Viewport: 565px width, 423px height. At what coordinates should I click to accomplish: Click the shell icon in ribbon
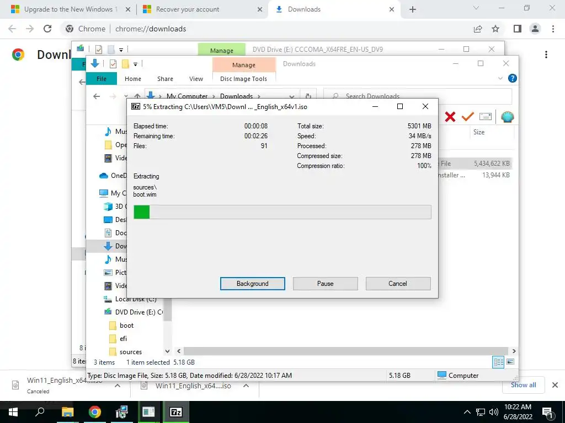[507, 117]
